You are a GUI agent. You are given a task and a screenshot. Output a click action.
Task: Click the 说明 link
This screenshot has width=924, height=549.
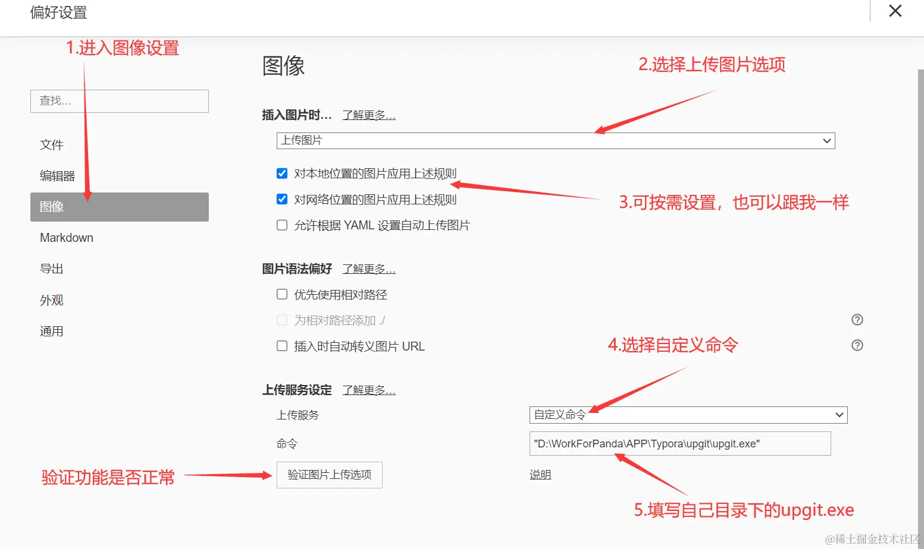(x=540, y=475)
